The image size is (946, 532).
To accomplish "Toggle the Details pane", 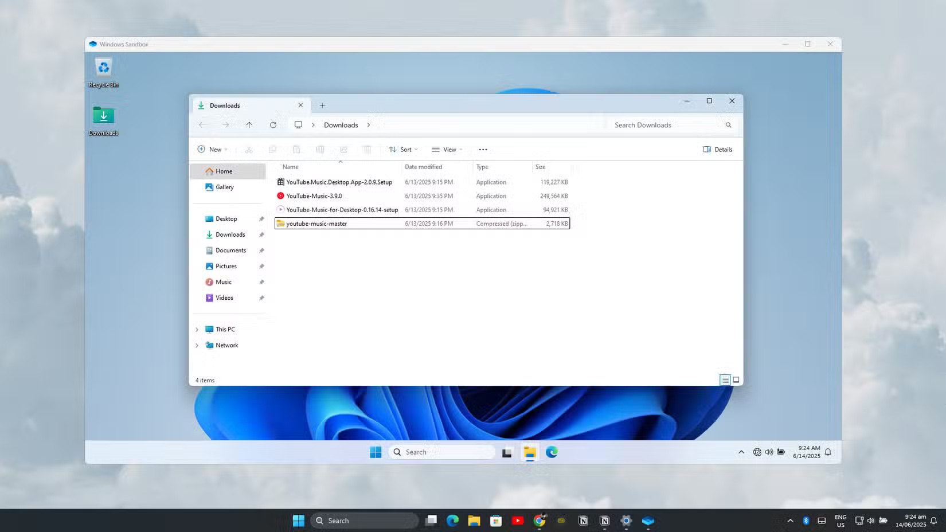I will pos(717,149).
